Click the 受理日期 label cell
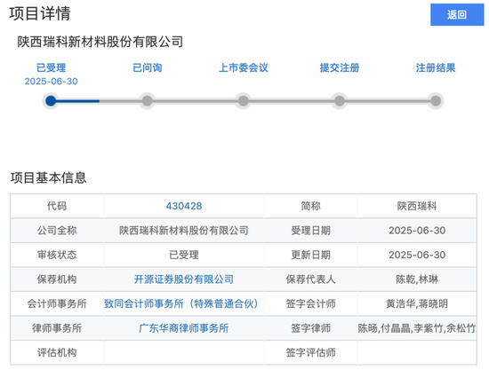 click(311, 231)
